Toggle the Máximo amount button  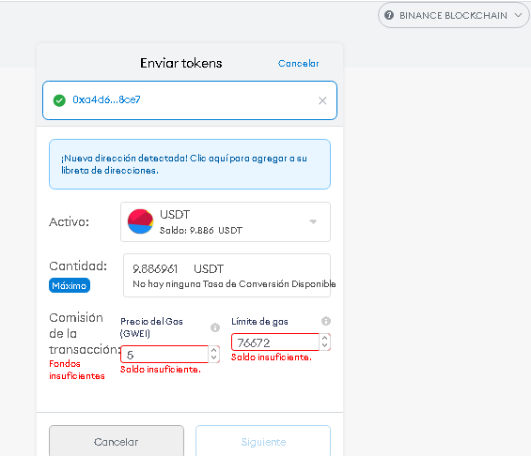(70, 285)
